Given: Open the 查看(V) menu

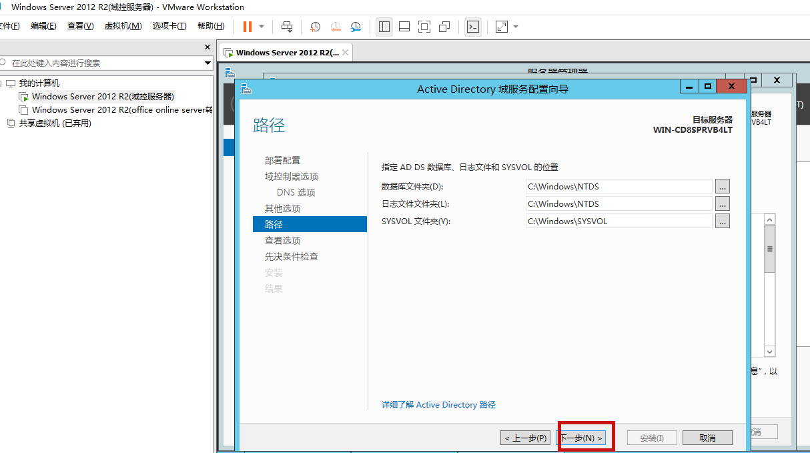Looking at the screenshot, I should click(x=80, y=26).
